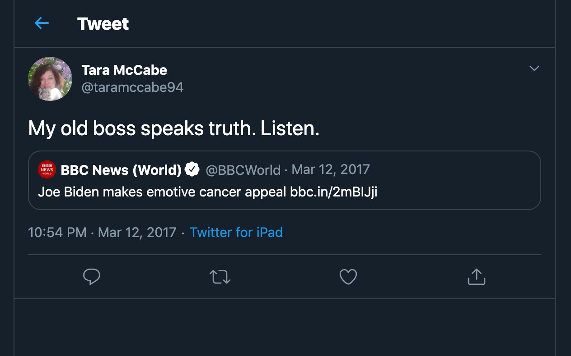Click the Reply speech bubble icon
Viewport: 571px width, 356px height.
coord(92,277)
